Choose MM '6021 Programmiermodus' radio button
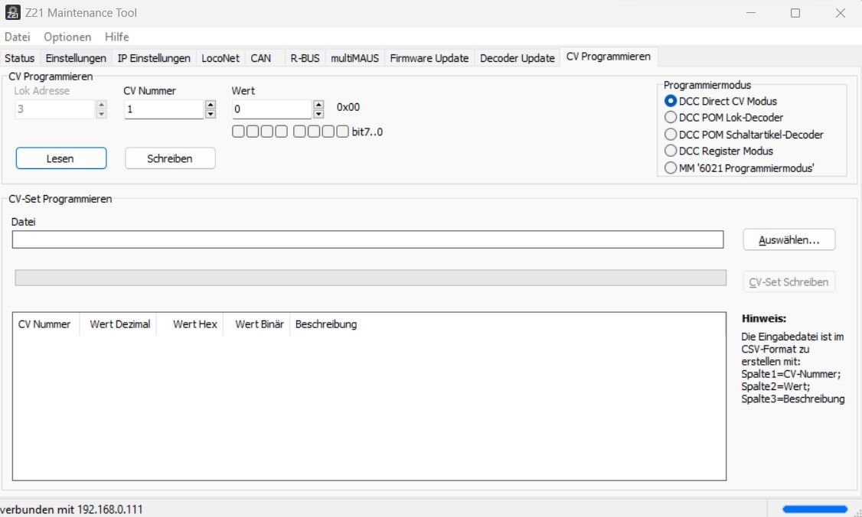The image size is (862, 517). tap(671, 167)
